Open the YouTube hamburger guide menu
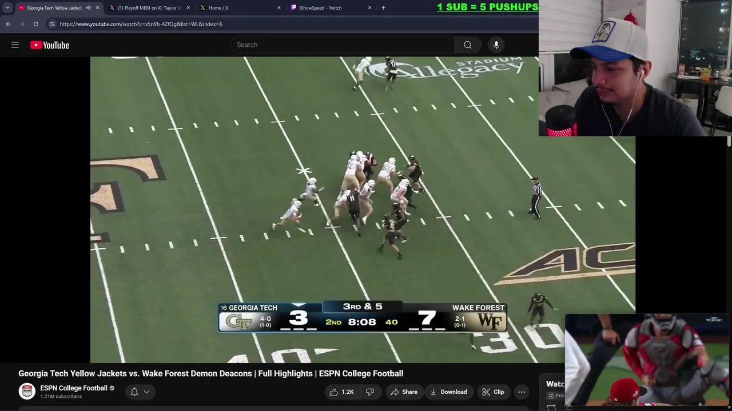The width and height of the screenshot is (732, 411). coord(15,45)
